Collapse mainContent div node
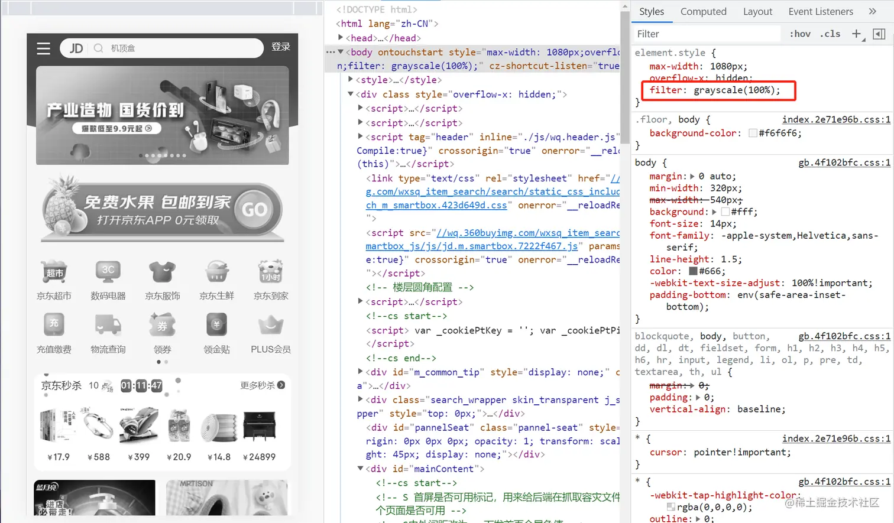The image size is (894, 523). click(360, 468)
